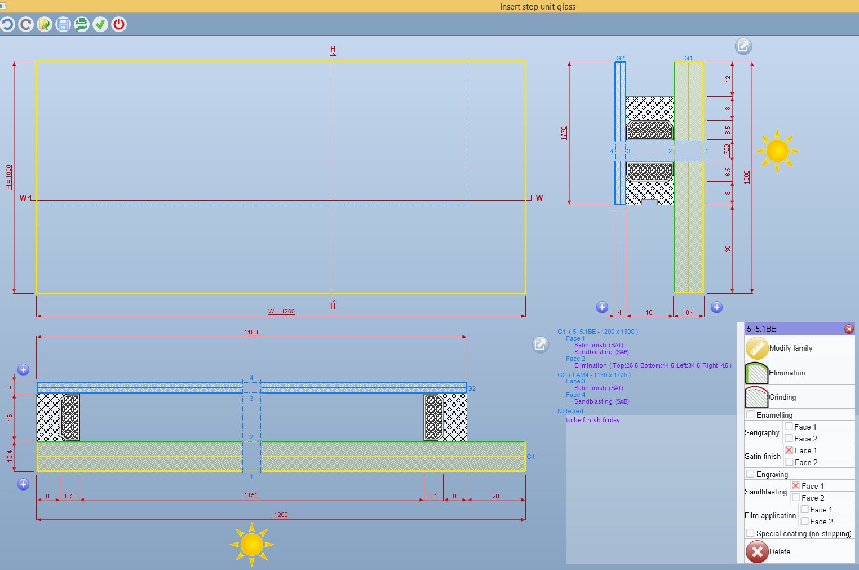Click the 10.4 thickness under vertical section
This screenshot has height=570, width=859.
(x=688, y=312)
